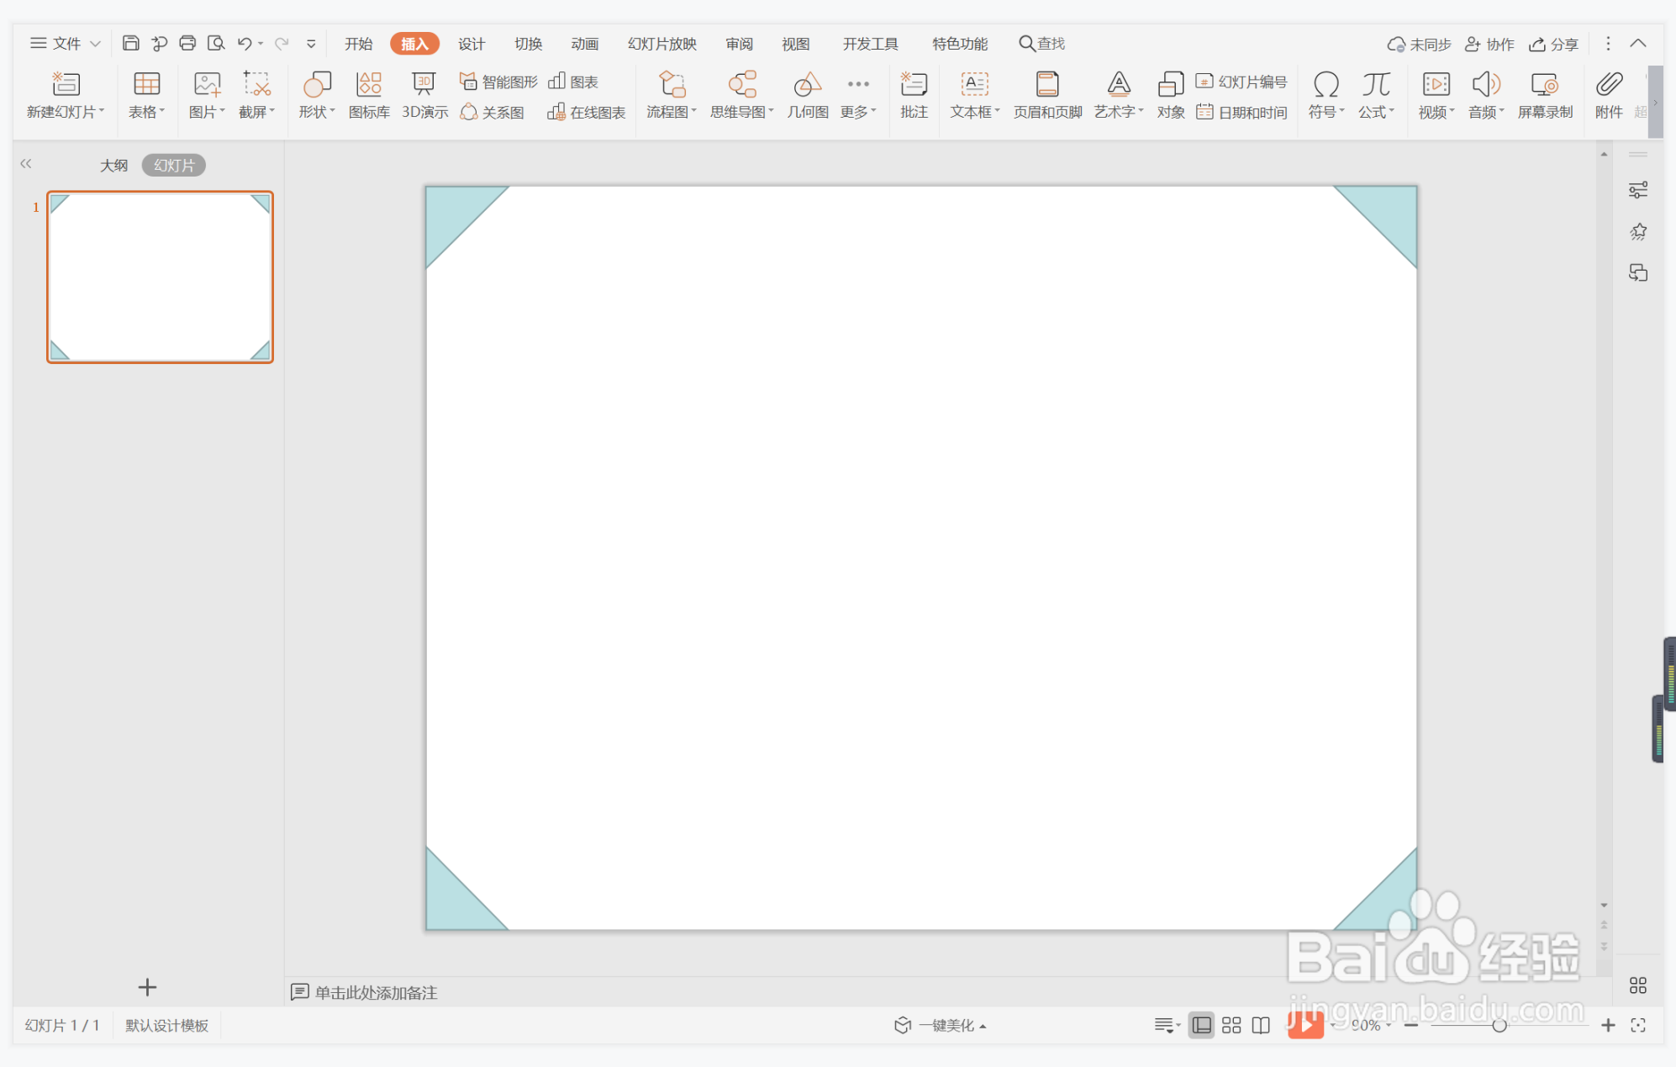This screenshot has width=1676, height=1067.
Task: Select slide 1 thumbnail
Action: coord(160,277)
